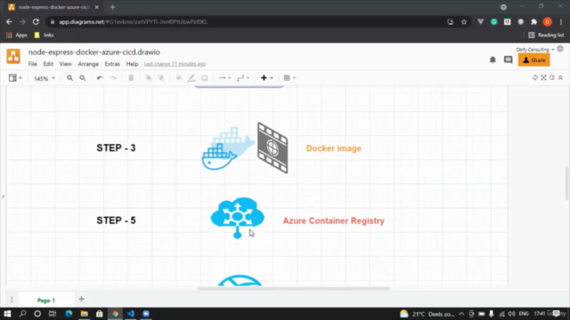Click the draw.io app logo
Image resolution: width=570 pixels, height=320 pixels.
click(13, 57)
